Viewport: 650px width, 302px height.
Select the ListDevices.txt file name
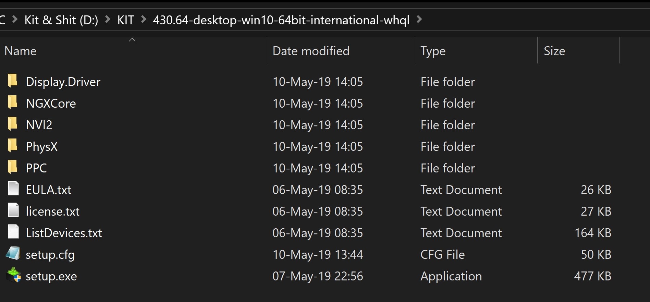pos(64,233)
